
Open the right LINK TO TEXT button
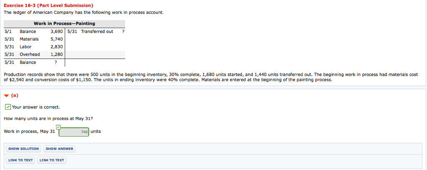52,160
